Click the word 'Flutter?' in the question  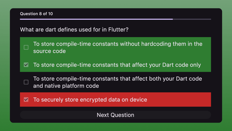coord(119,29)
